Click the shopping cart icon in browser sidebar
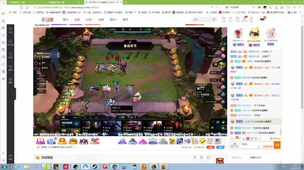Screen dimensions: 304x170 [x=3, y=79]
